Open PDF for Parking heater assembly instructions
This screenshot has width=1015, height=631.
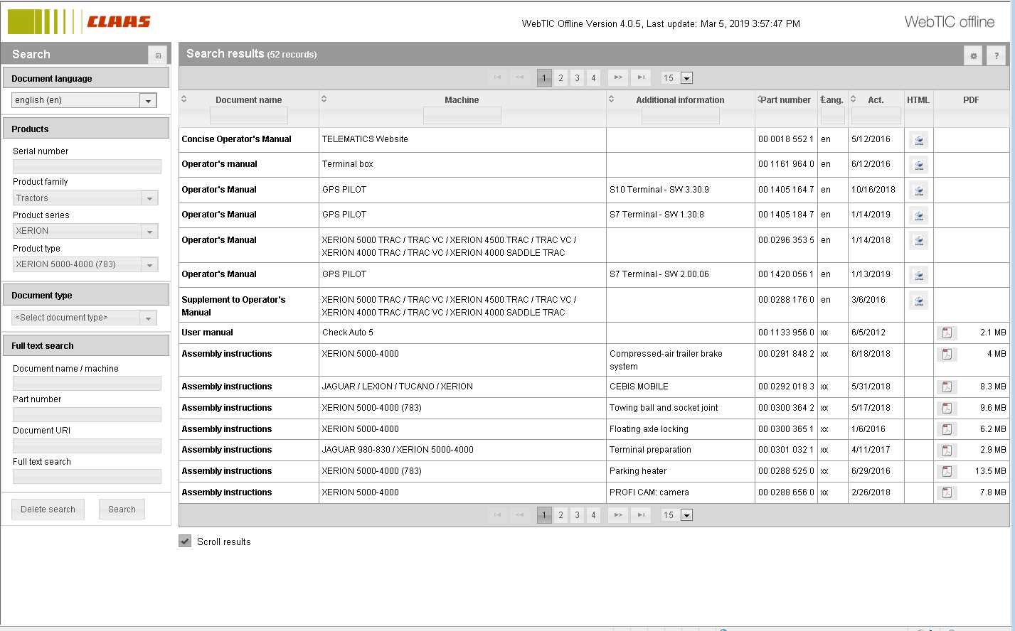pyautogui.click(x=947, y=471)
